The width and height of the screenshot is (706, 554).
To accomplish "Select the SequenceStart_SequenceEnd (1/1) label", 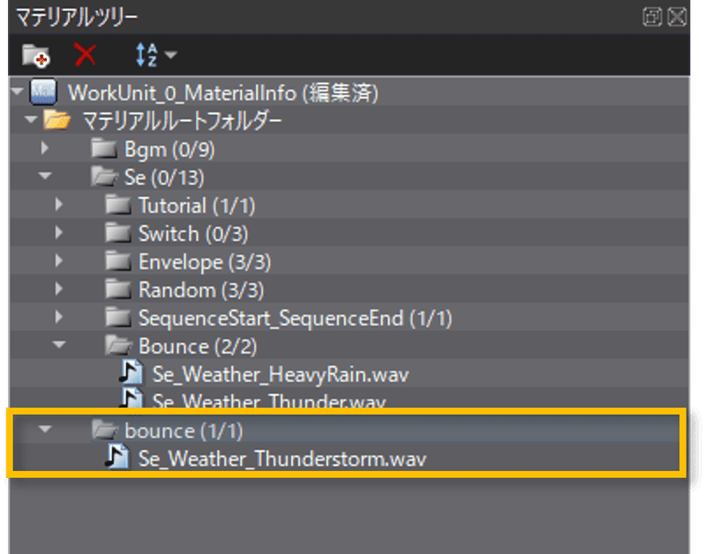I will click(295, 318).
